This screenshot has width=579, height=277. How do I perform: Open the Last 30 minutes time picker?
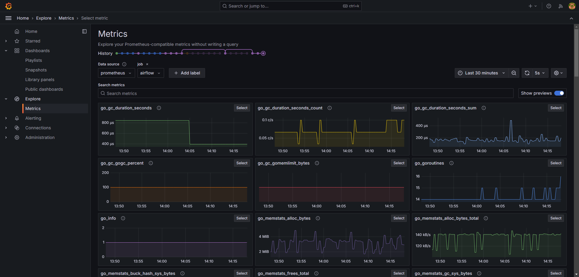click(x=481, y=73)
